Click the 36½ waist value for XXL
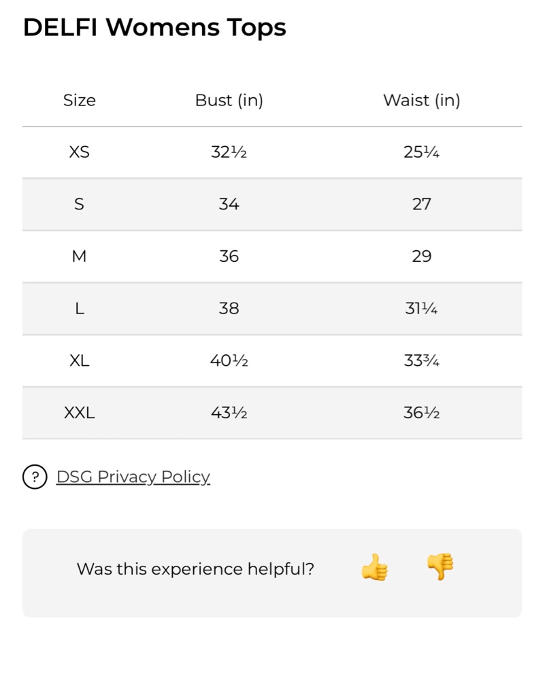Screen dimensions: 545x680 (x=421, y=413)
